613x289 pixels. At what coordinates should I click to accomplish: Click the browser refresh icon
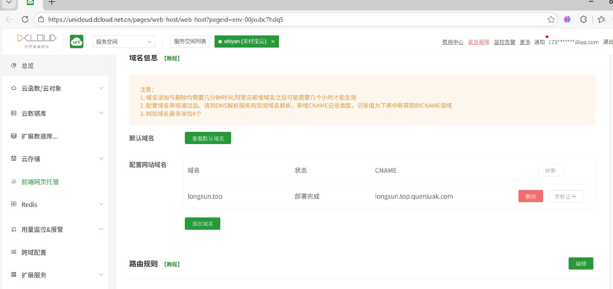point(25,19)
